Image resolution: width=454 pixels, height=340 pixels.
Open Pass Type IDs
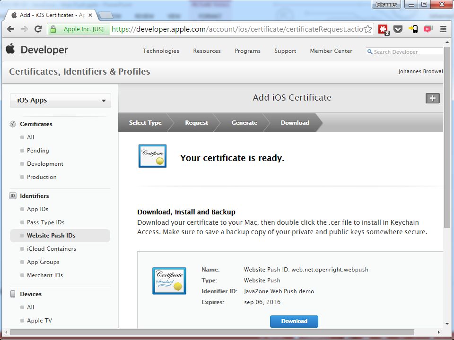click(45, 222)
